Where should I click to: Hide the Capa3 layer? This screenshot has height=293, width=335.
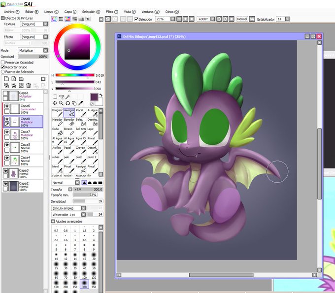click(x=5, y=171)
